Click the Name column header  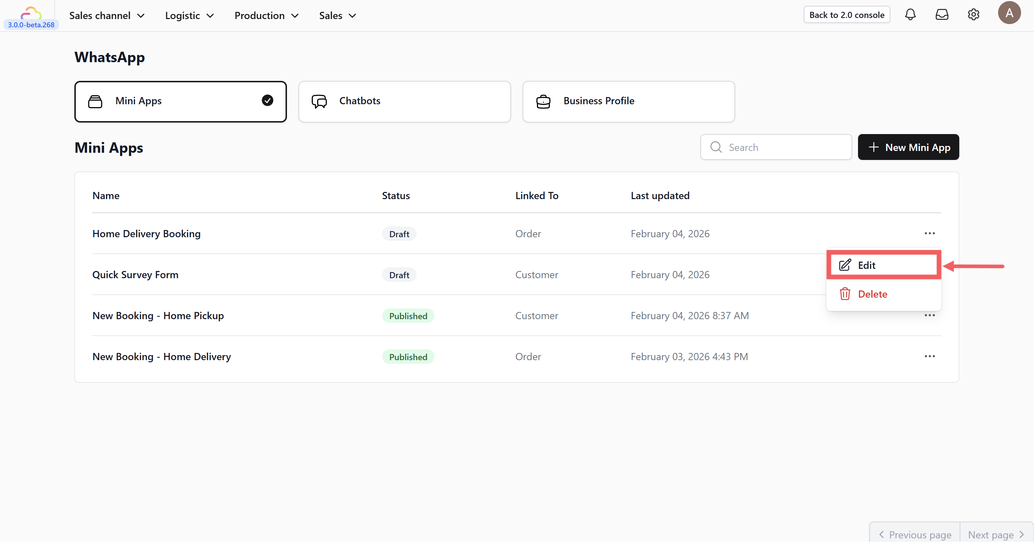point(106,196)
